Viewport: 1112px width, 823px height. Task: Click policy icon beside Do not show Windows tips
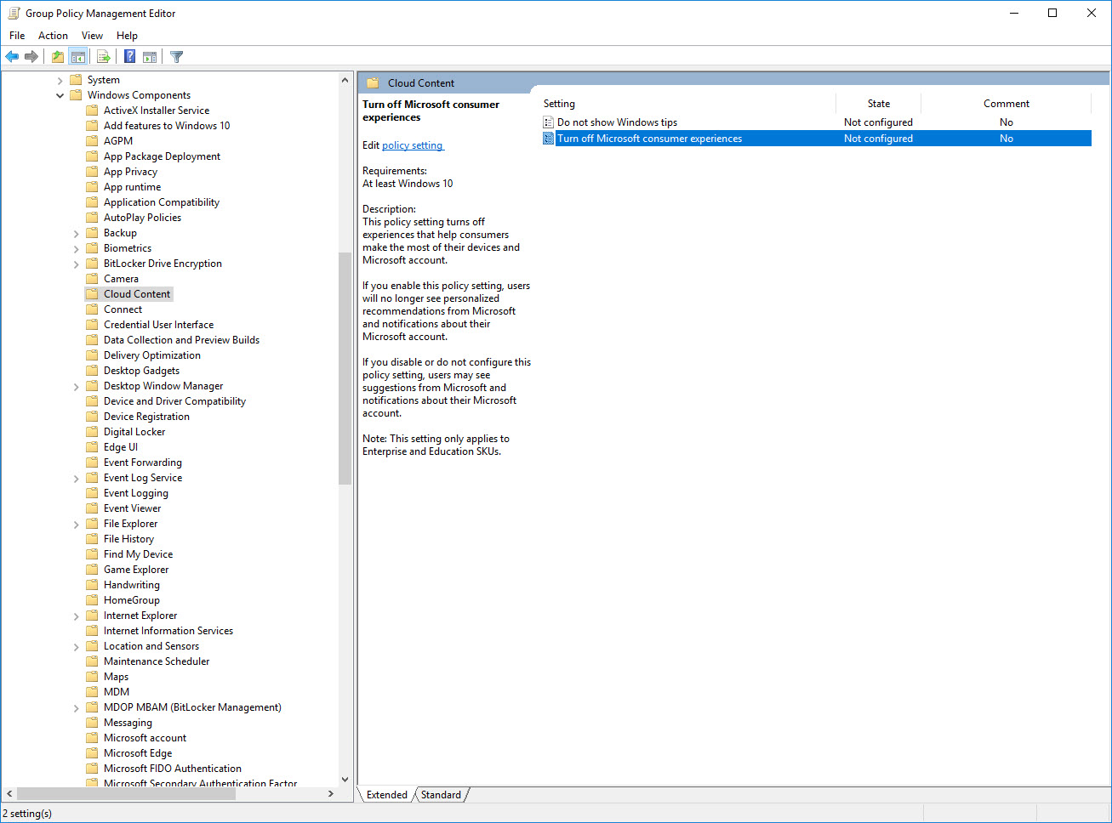coord(549,122)
